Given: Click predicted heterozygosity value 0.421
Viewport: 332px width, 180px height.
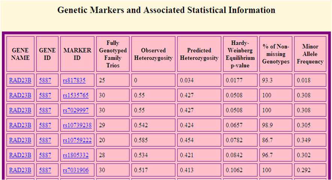Looking at the screenshot, I should 187,155.
